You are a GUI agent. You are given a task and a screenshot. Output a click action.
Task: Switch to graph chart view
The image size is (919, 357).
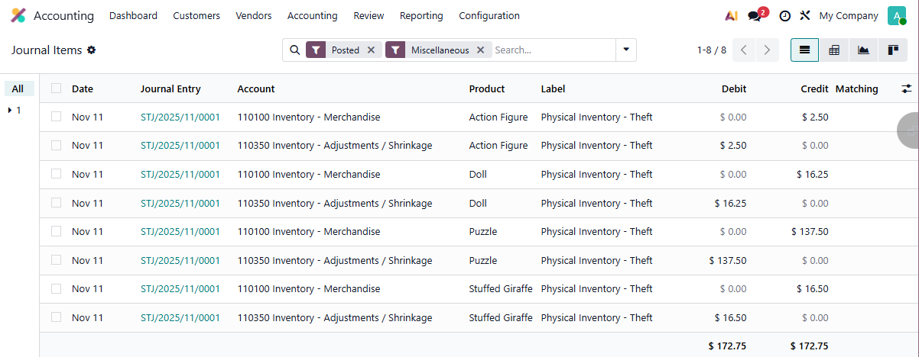point(863,50)
